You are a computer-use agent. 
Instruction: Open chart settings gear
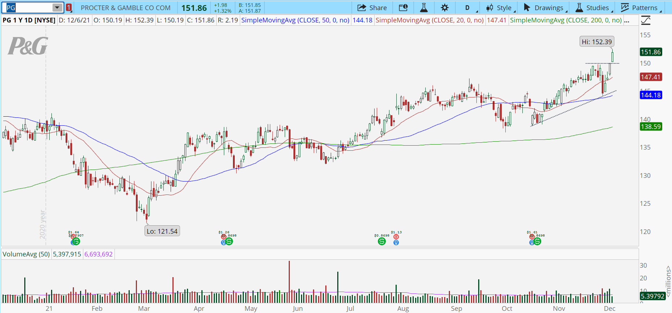click(445, 8)
